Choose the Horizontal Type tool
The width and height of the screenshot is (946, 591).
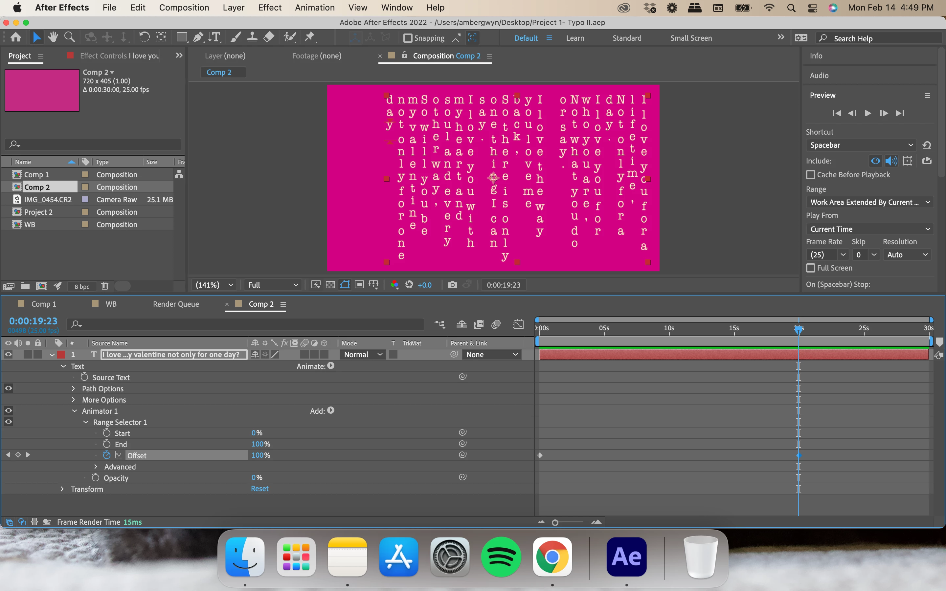click(x=214, y=37)
